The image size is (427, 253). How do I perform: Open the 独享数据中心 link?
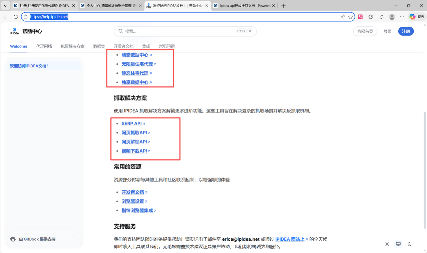click(137, 82)
